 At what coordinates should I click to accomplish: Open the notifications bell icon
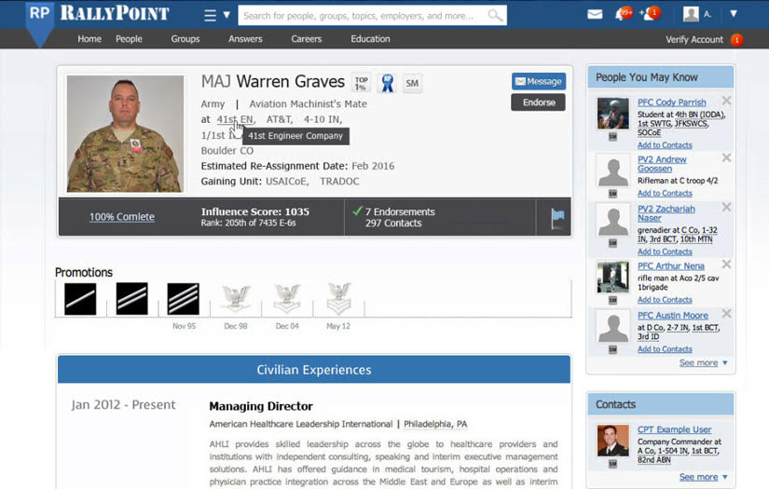[623, 14]
